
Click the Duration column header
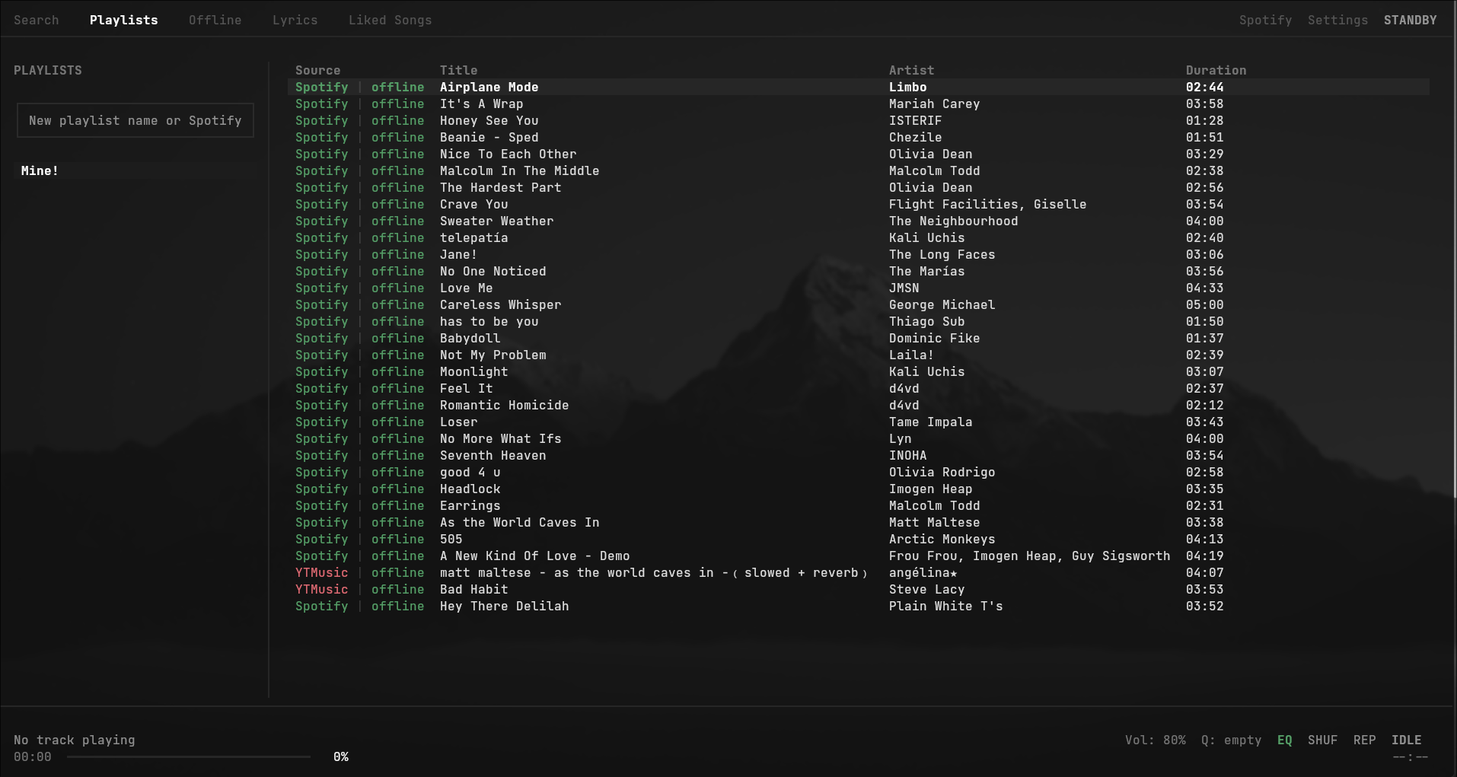(x=1216, y=70)
